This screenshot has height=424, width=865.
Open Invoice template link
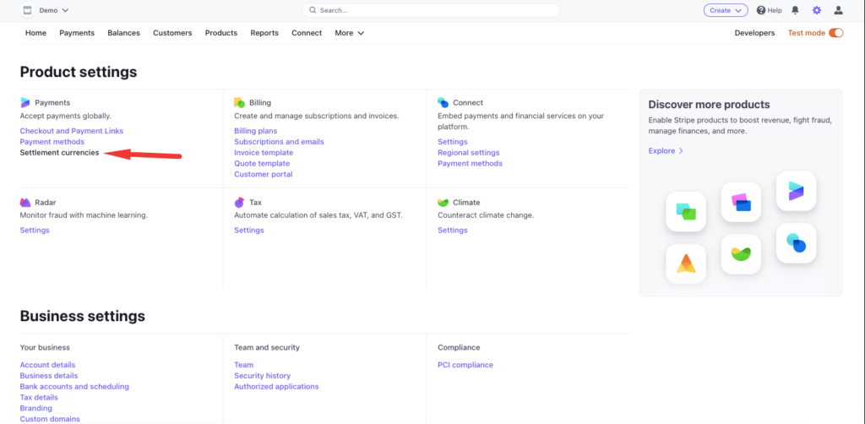click(264, 153)
